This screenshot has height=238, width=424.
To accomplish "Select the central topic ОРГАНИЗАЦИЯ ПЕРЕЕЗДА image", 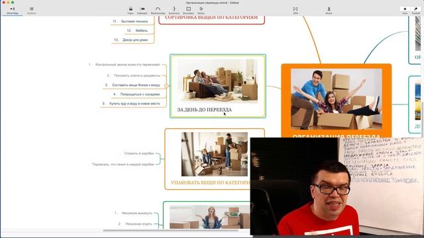I will [337, 99].
